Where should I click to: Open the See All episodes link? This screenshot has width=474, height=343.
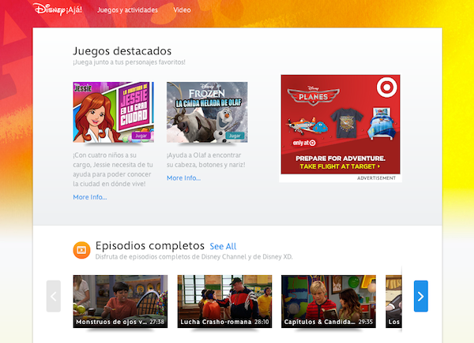tap(223, 247)
